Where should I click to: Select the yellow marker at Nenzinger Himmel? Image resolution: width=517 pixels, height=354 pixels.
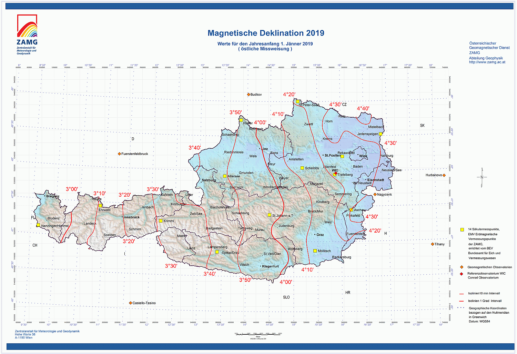click(x=38, y=225)
